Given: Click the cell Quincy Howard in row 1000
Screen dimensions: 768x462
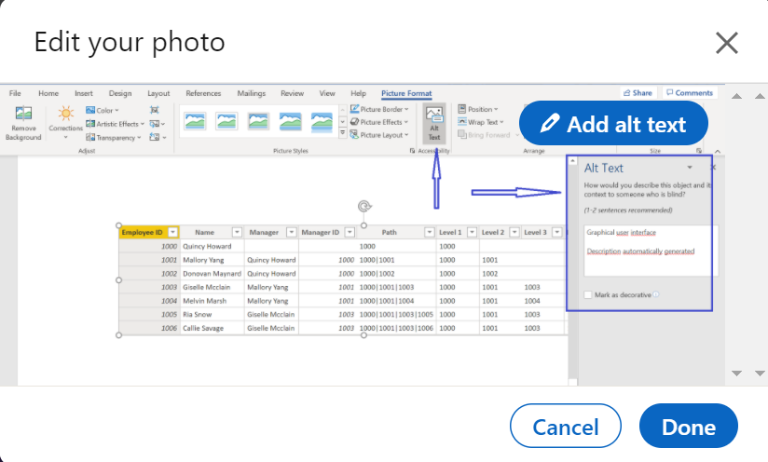Looking at the screenshot, I should [207, 246].
